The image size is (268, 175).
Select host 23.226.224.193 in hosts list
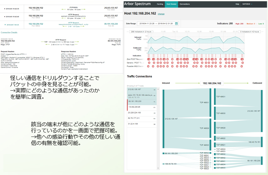[x=142, y=113]
